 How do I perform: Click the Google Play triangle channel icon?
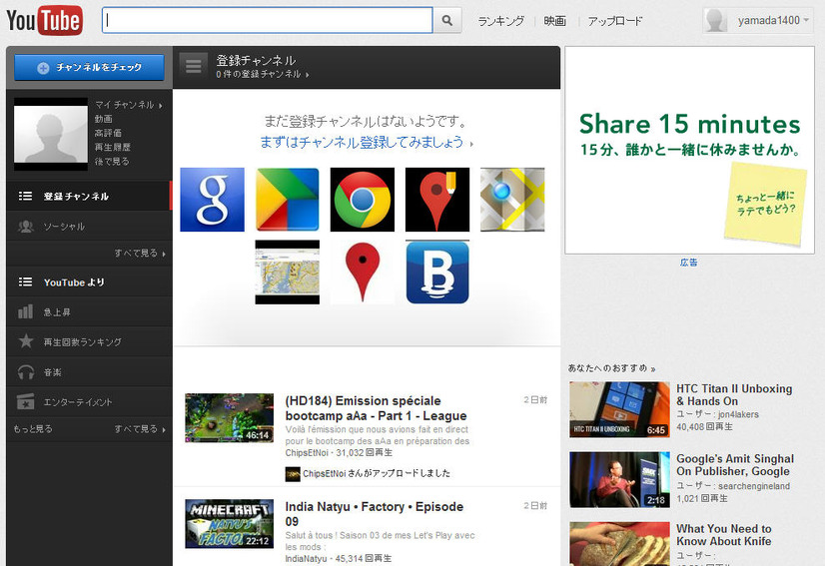[x=288, y=200]
